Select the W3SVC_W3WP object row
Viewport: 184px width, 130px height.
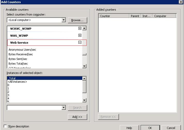pos(45,29)
